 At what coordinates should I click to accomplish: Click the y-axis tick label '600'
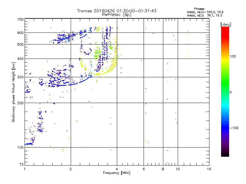click(20, 33)
